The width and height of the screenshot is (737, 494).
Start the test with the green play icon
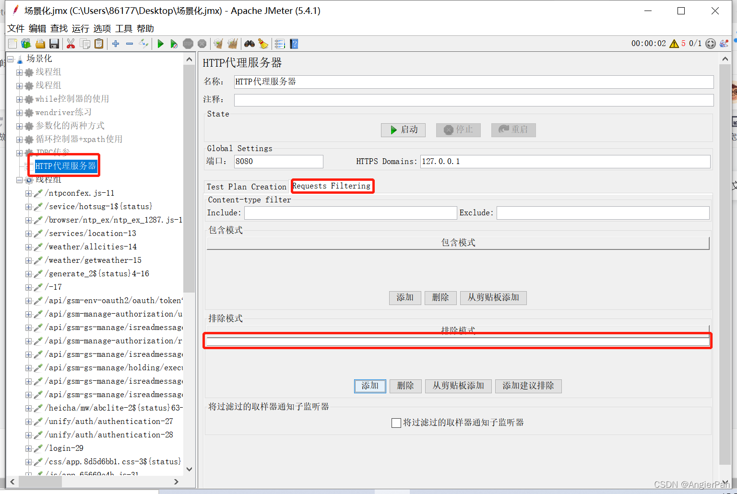coord(160,44)
